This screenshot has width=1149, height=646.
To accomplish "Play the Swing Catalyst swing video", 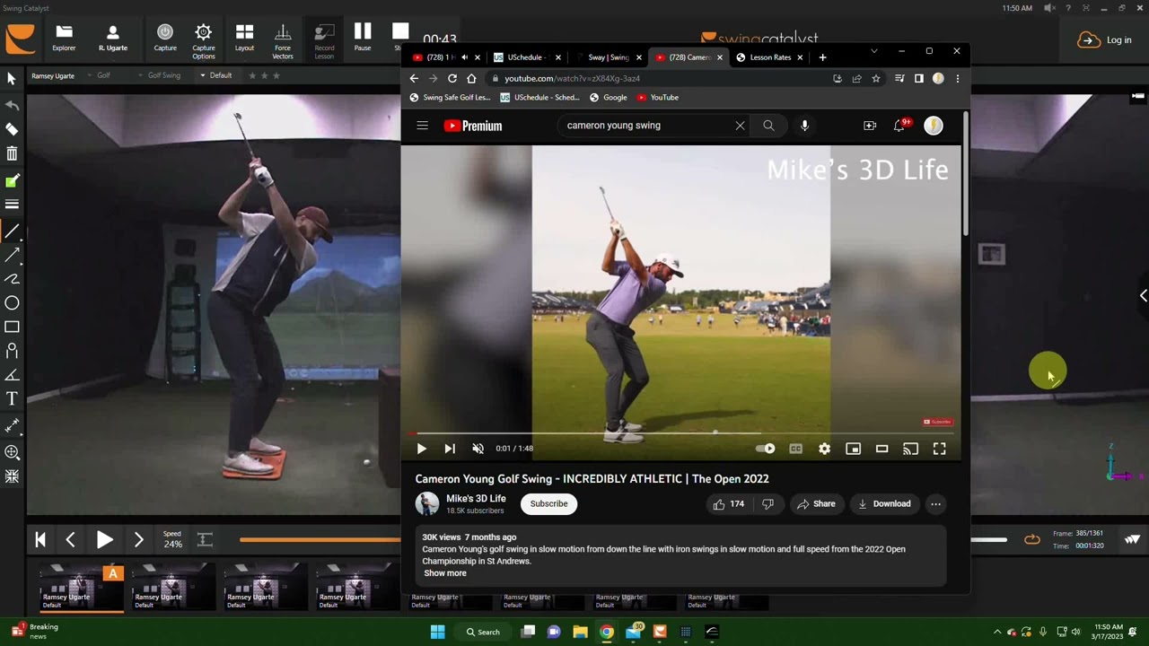I will [x=104, y=539].
